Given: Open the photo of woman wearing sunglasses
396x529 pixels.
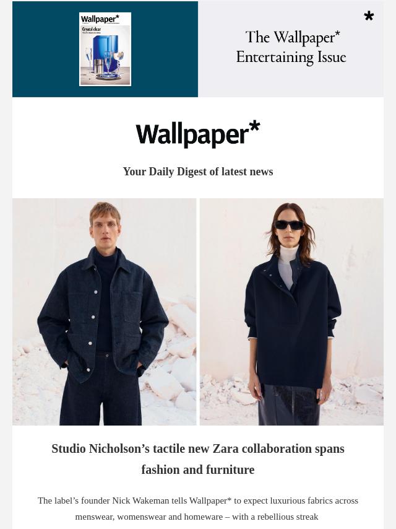Looking at the screenshot, I should tap(291, 312).
